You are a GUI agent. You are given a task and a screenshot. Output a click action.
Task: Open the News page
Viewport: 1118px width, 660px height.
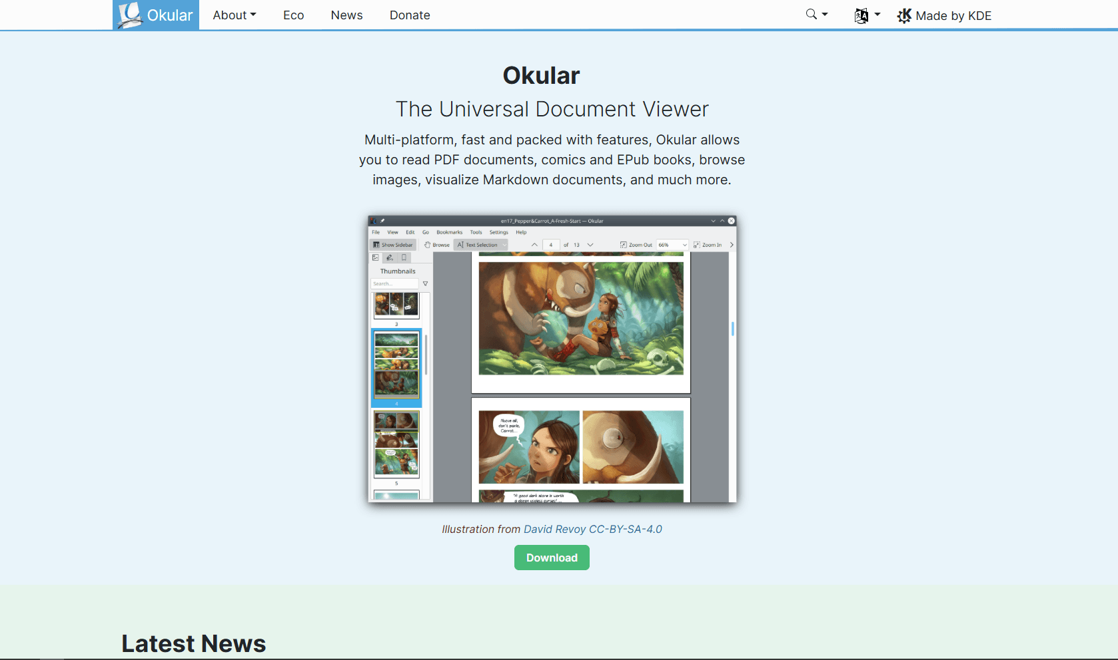tap(346, 15)
